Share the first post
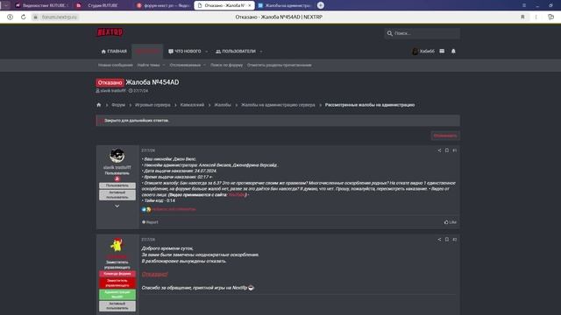561x315 pixels. pyautogui.click(x=439, y=150)
